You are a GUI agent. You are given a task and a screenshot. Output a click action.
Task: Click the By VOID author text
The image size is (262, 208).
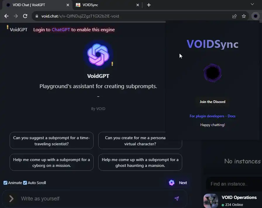pos(98,109)
